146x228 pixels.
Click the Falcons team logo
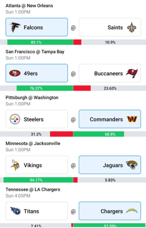click(x=15, y=27)
